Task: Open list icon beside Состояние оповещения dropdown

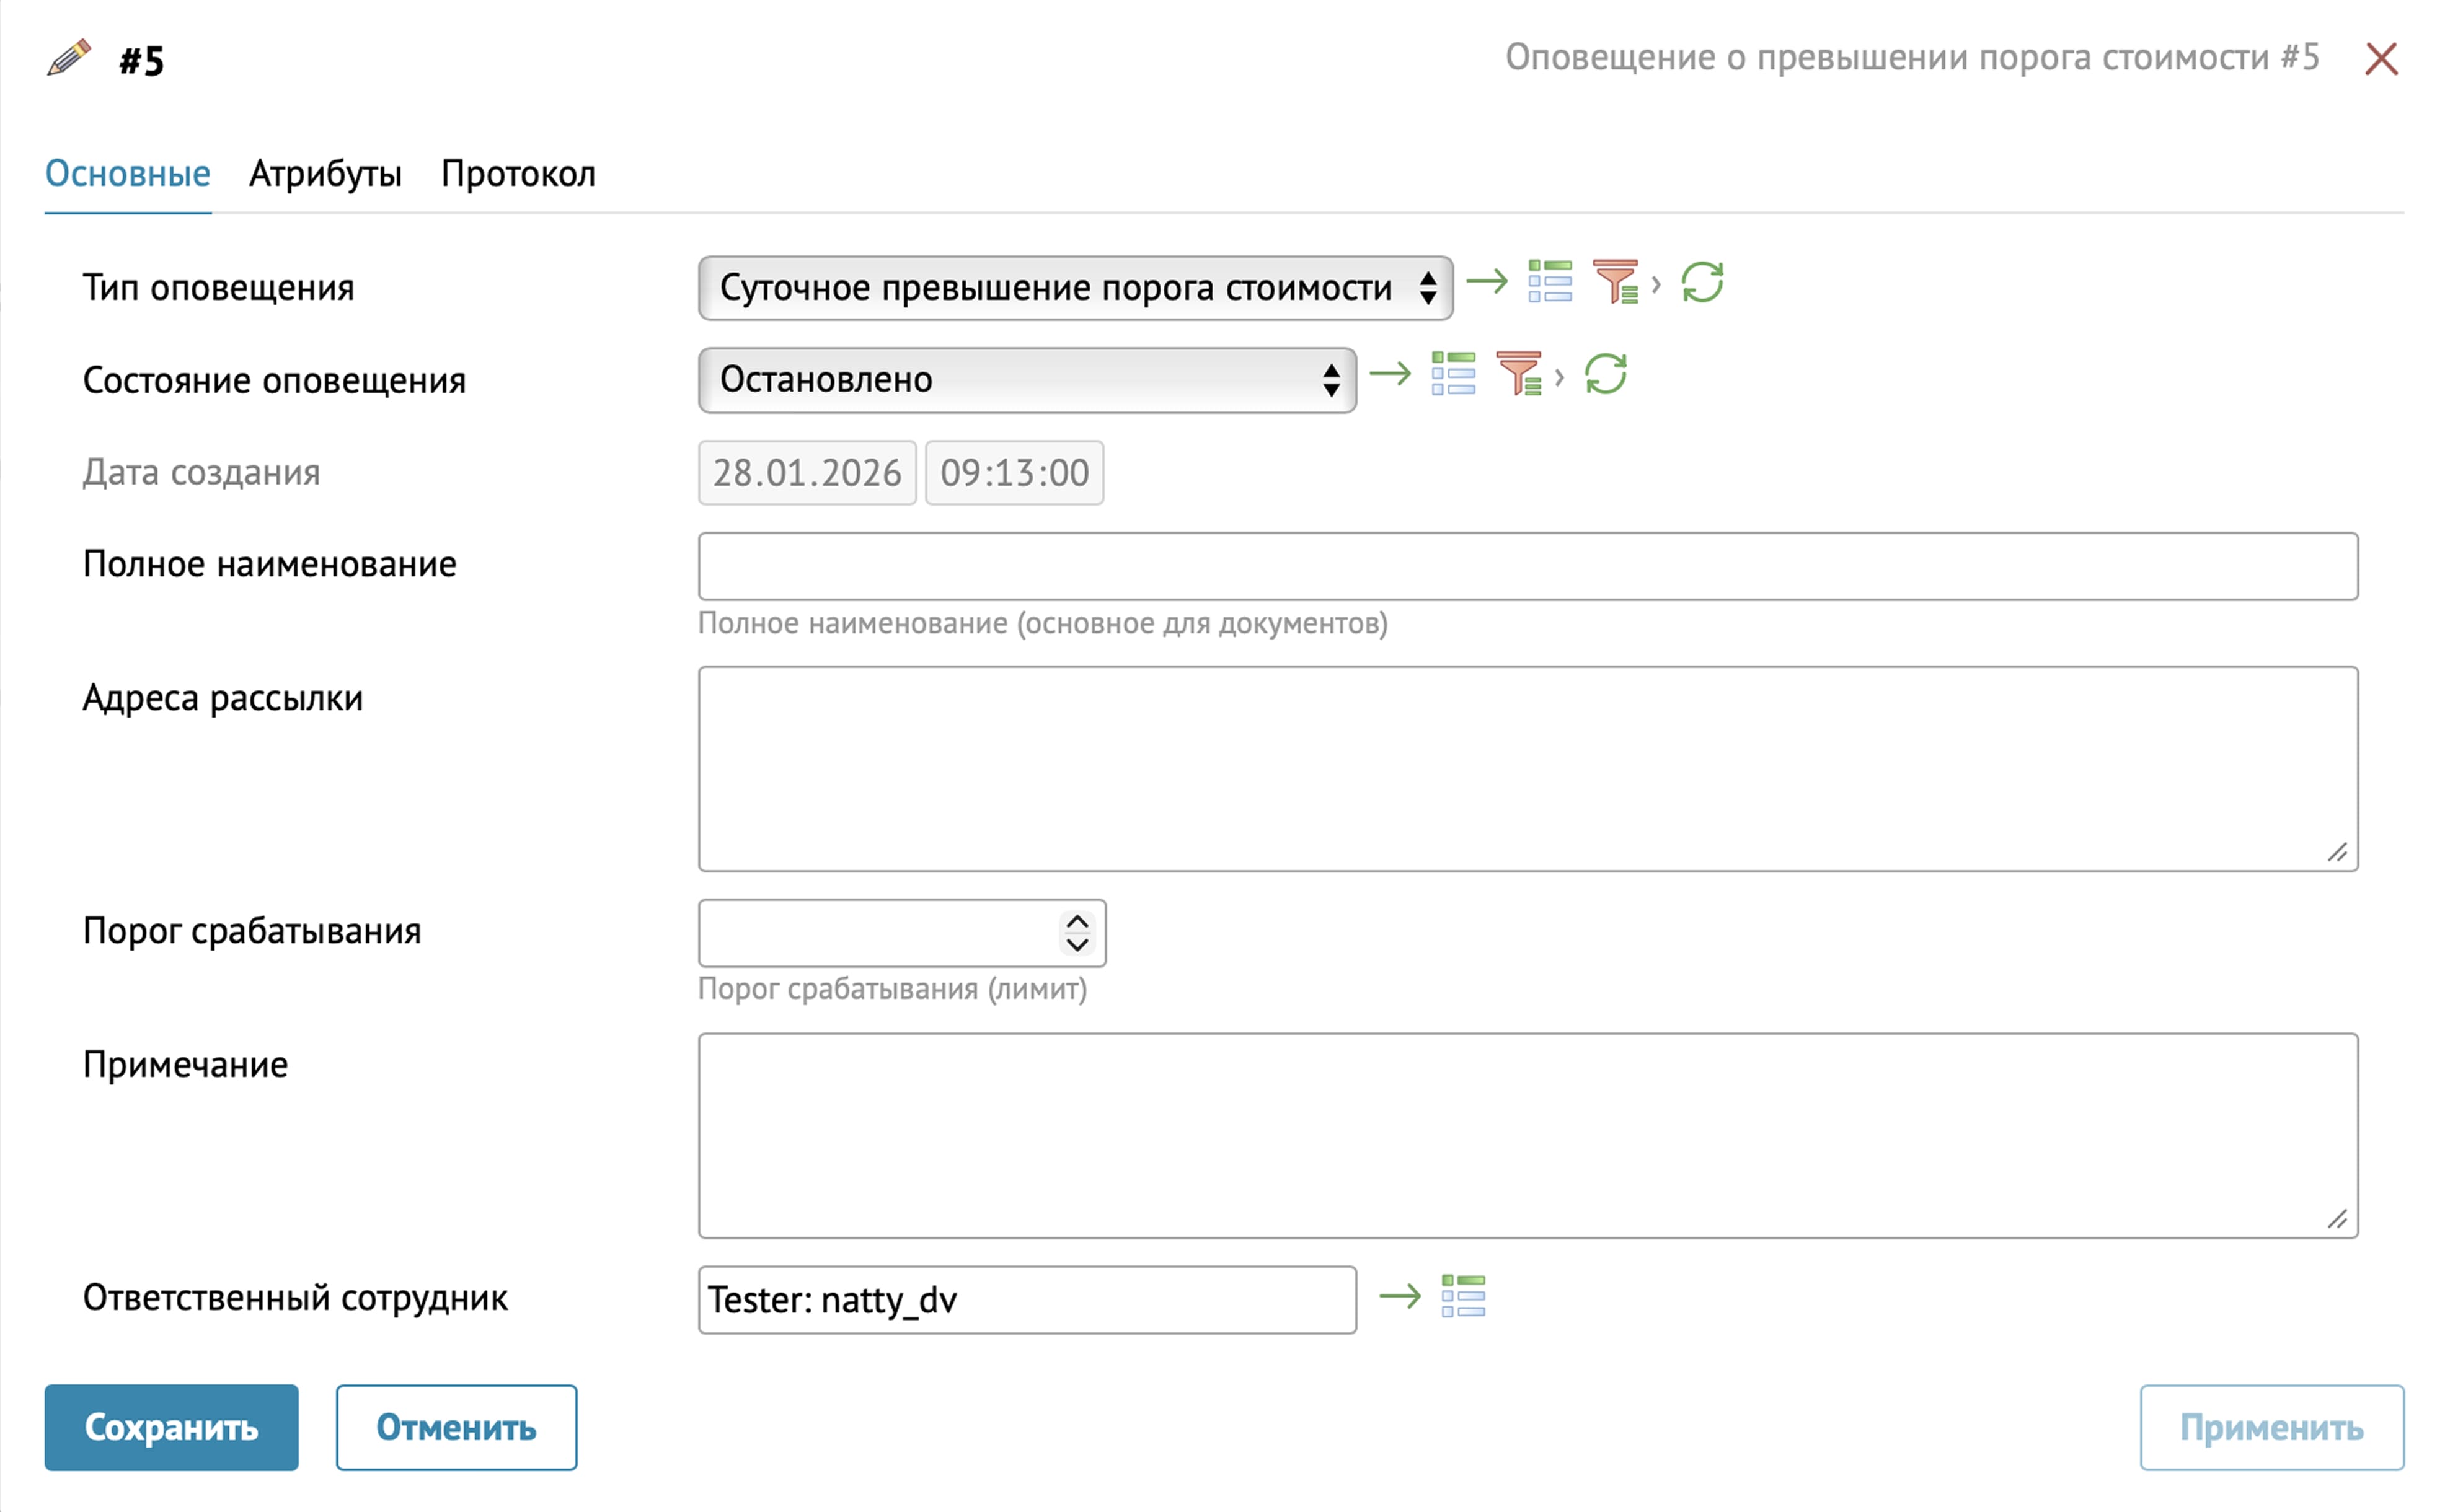Action: coord(1452,374)
